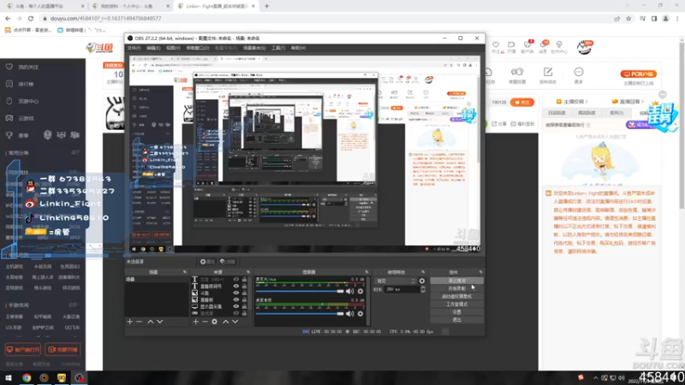This screenshot has height=385, width=685.
Task: Pop out the Scene Transitions dock with its header icon
Action: coord(423,272)
